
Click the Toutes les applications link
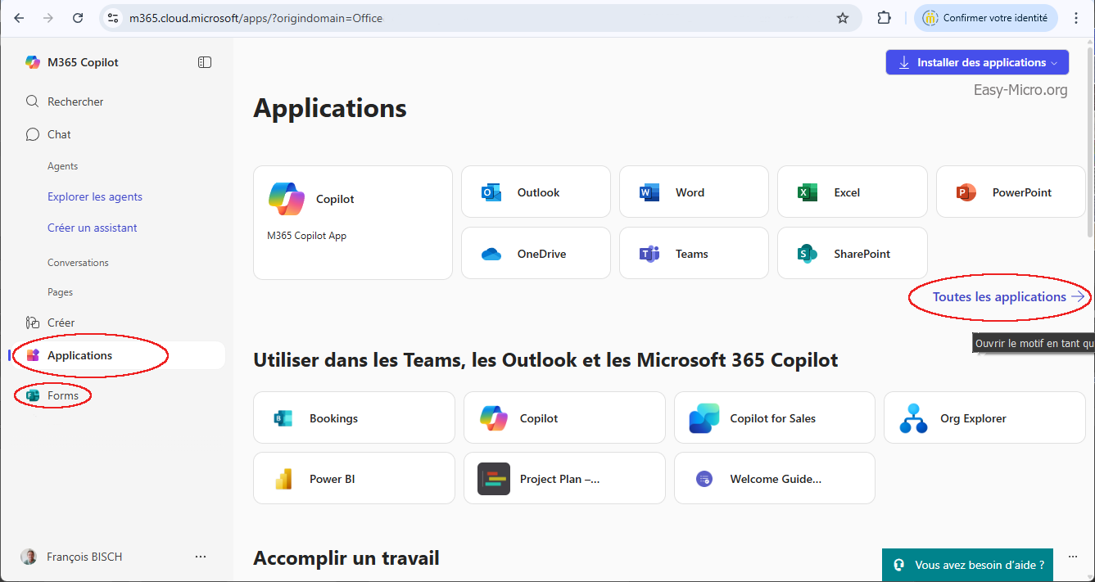(999, 296)
